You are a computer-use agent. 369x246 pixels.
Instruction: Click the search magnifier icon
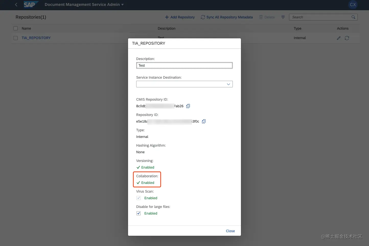[x=353, y=17]
